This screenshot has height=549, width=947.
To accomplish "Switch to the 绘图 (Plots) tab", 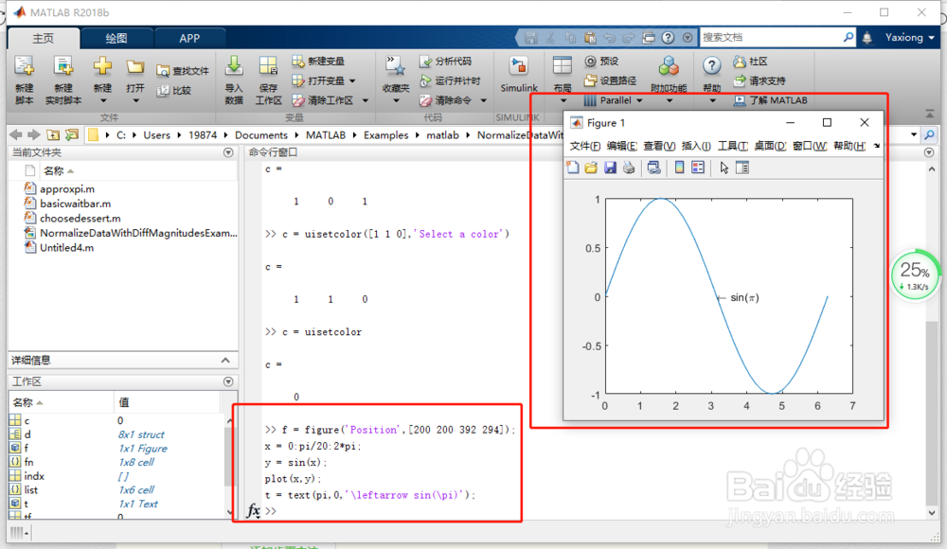I will [x=116, y=38].
